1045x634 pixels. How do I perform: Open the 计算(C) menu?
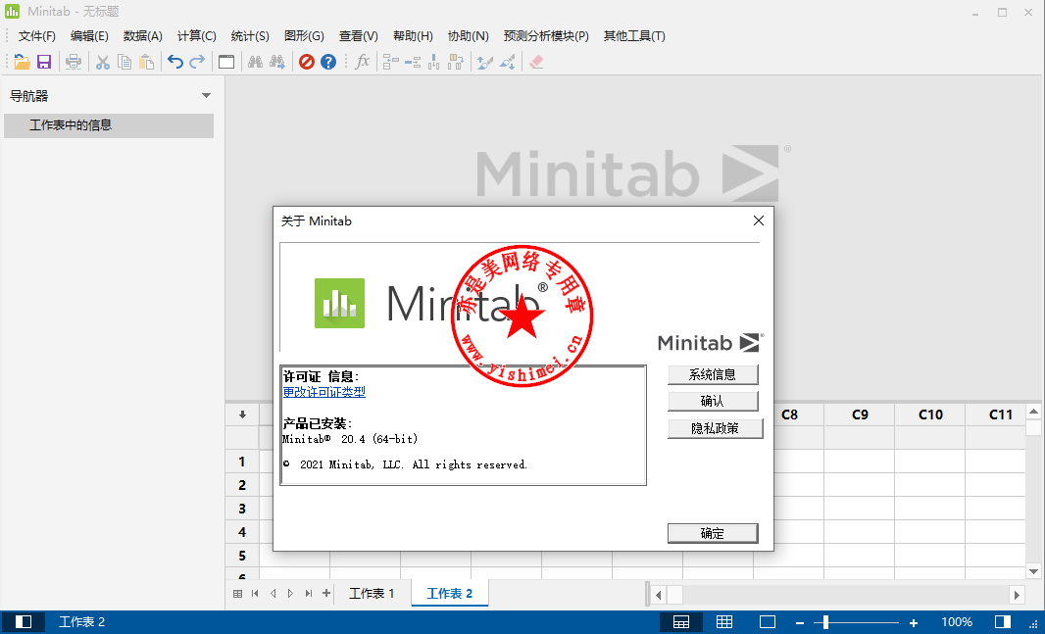point(197,36)
